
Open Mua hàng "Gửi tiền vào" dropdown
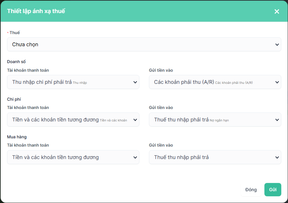click(215, 157)
